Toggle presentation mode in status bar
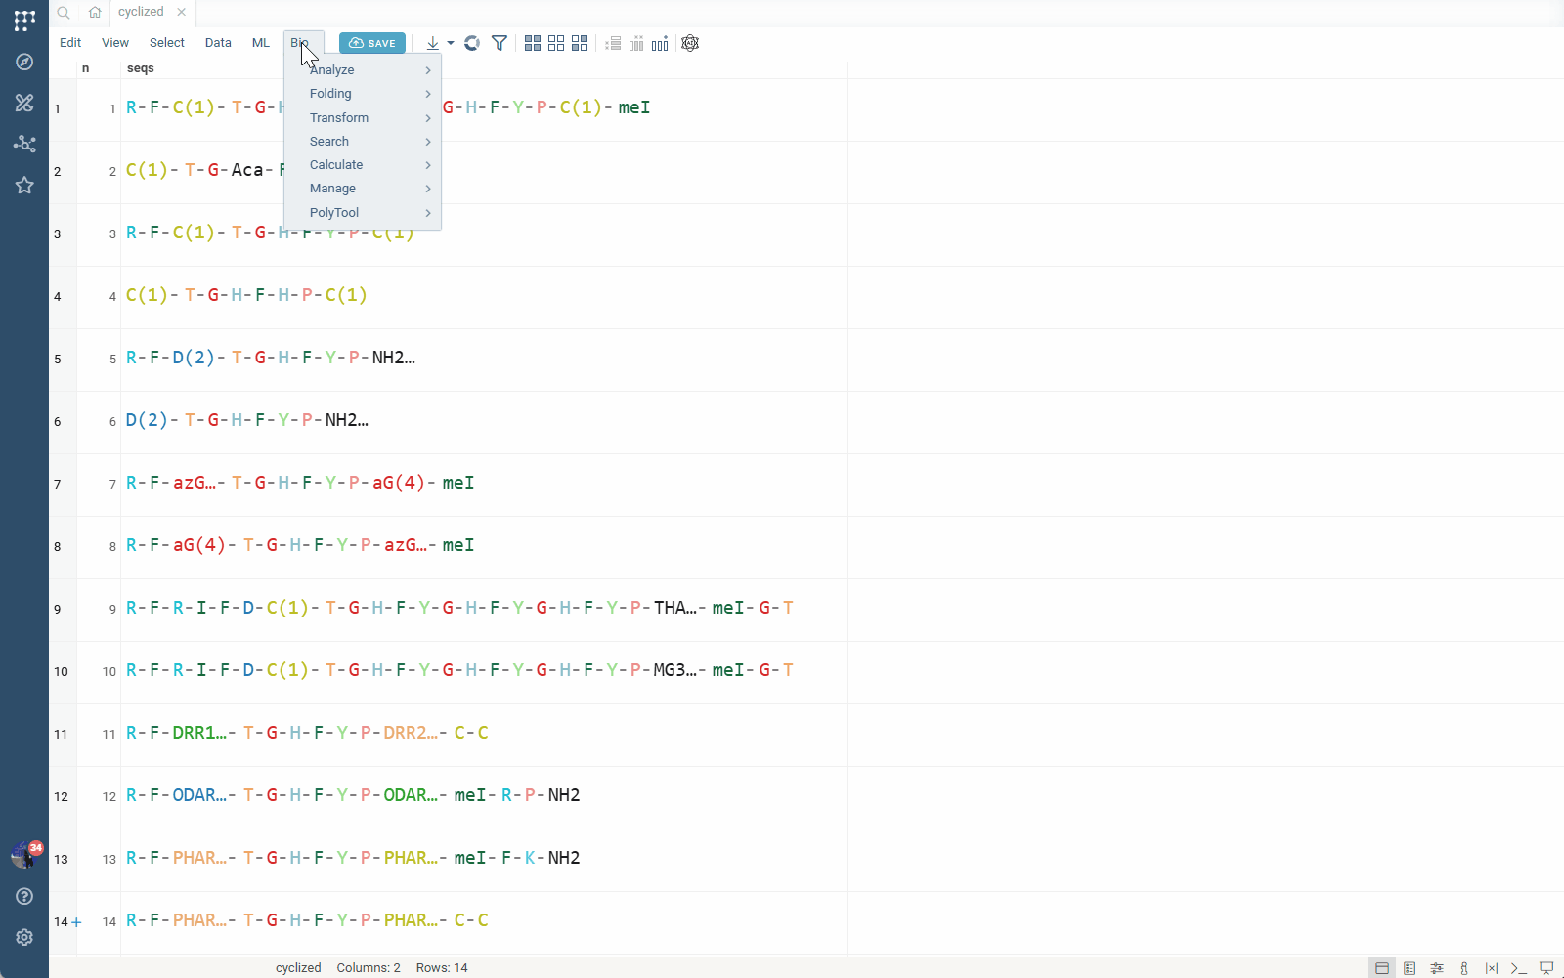Image resolution: width=1564 pixels, height=978 pixels. (x=1545, y=968)
